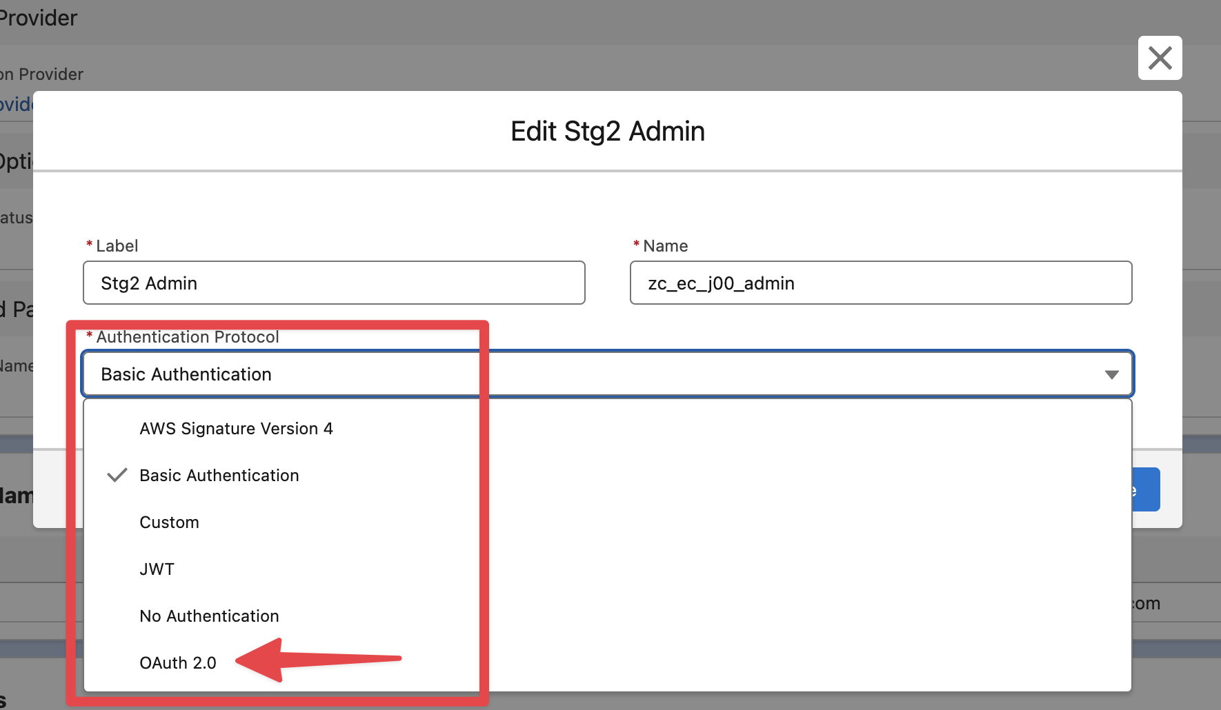
Task: Pick JWT from the protocol list
Action: click(157, 569)
